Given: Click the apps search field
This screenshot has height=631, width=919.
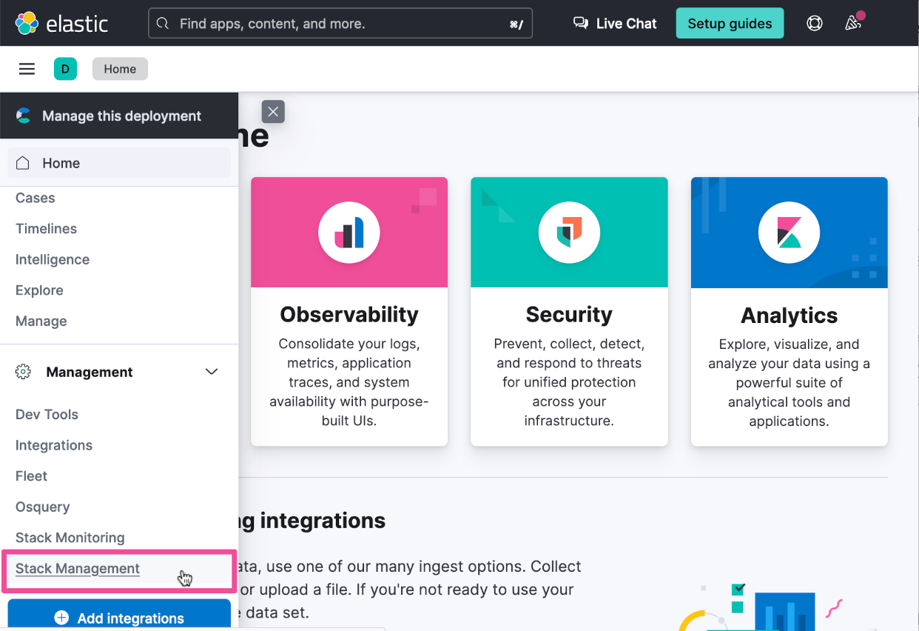Looking at the screenshot, I should point(340,23).
